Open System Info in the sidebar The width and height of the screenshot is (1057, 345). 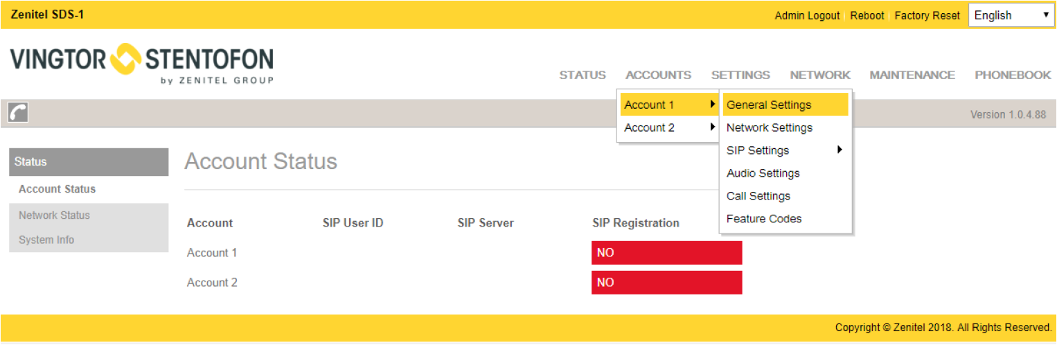click(x=46, y=240)
